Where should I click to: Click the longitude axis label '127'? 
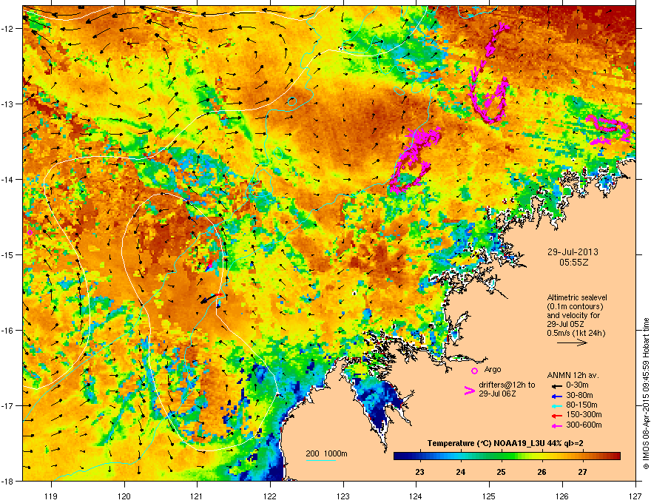635,496
